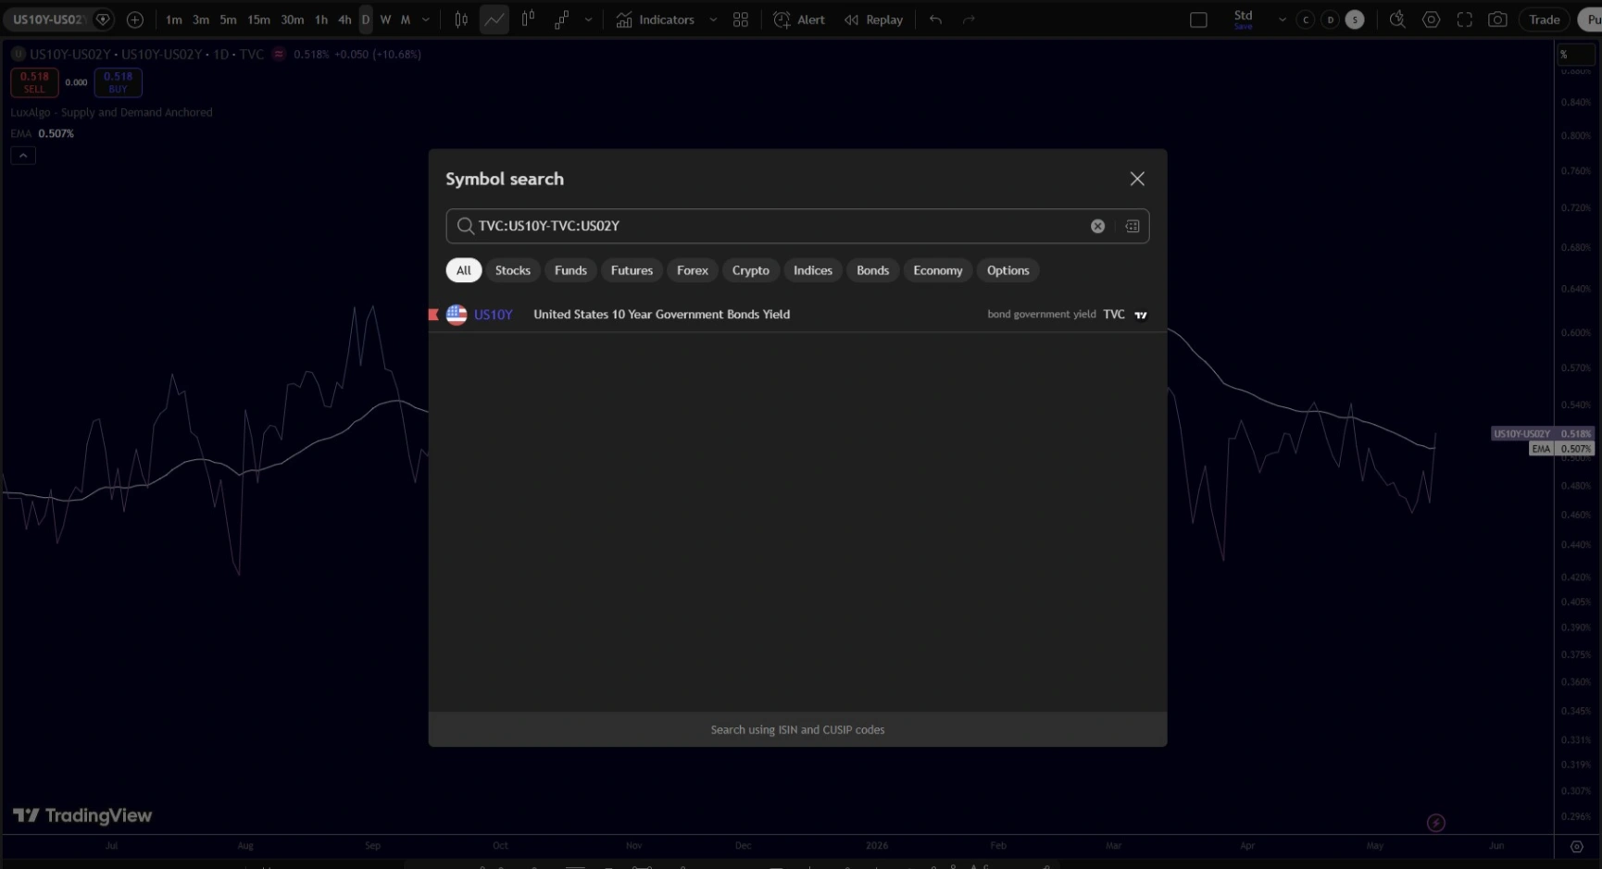Toggle the C circle button
This screenshot has width=1602, height=869.
tap(1306, 19)
